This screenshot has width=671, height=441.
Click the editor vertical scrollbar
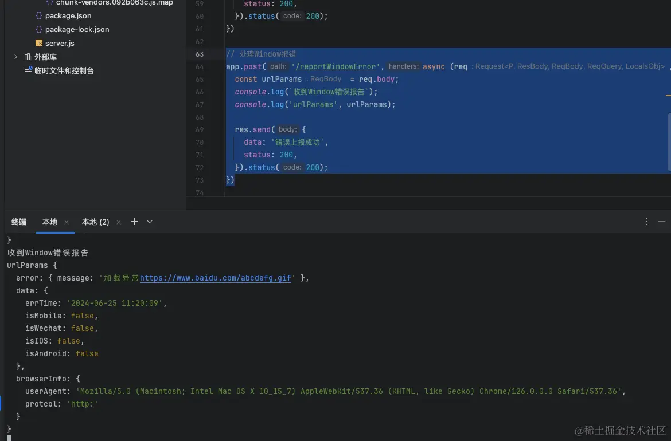pos(669,141)
